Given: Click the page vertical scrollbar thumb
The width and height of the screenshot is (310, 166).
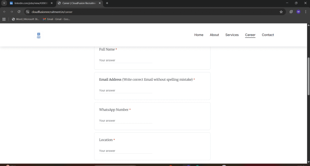Looking at the screenshot, I should (308, 76).
